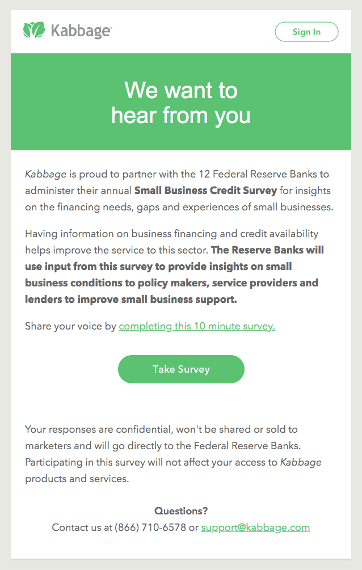The width and height of the screenshot is (362, 570).
Task: Click the Contact us at text
Action: pyautogui.click(x=82, y=527)
